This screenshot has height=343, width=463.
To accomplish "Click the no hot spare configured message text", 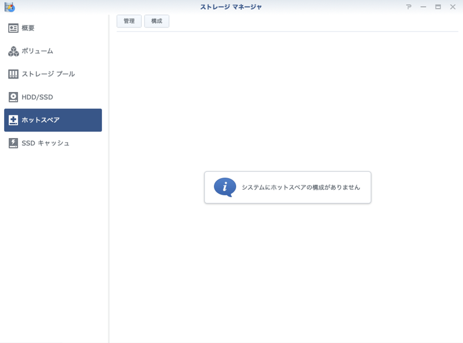I will click(301, 188).
